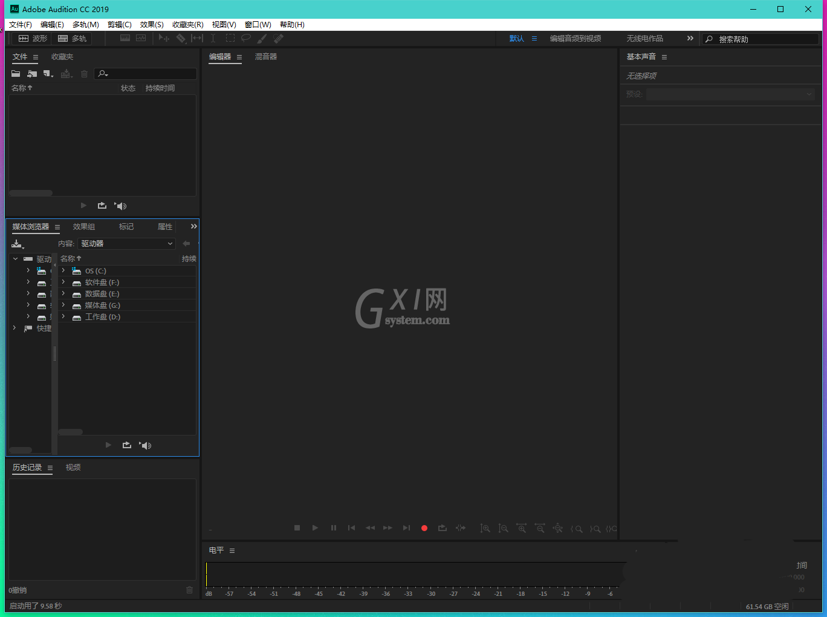The width and height of the screenshot is (827, 617).
Task: Click the 搜索帮助 search box
Action: [760, 39]
